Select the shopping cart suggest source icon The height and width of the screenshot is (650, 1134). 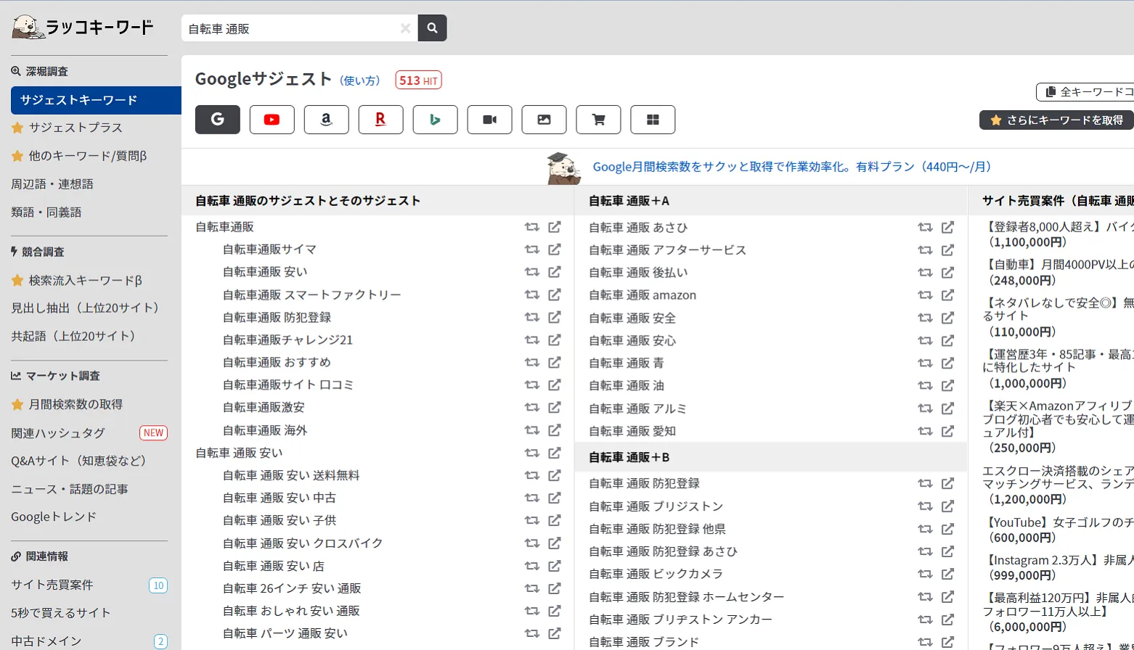(599, 120)
